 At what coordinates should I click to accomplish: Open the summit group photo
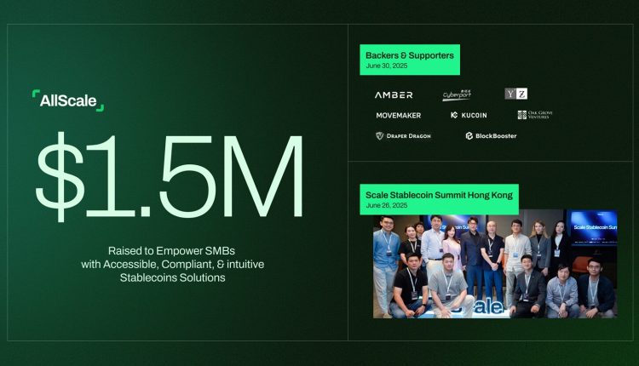coord(495,264)
